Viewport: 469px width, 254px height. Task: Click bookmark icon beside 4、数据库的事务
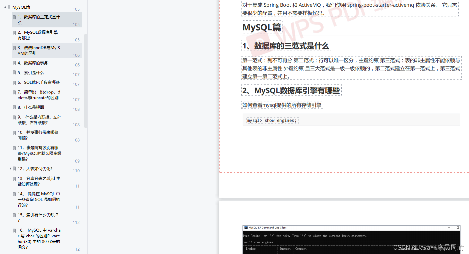(14, 63)
